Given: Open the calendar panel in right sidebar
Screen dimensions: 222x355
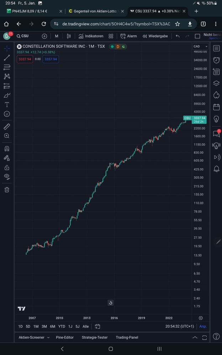Looking at the screenshot, I should click(x=216, y=107).
